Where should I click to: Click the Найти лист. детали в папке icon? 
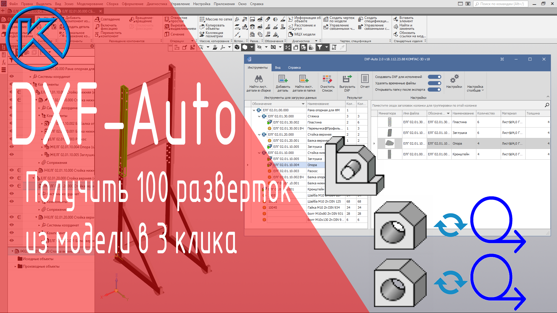click(x=304, y=79)
